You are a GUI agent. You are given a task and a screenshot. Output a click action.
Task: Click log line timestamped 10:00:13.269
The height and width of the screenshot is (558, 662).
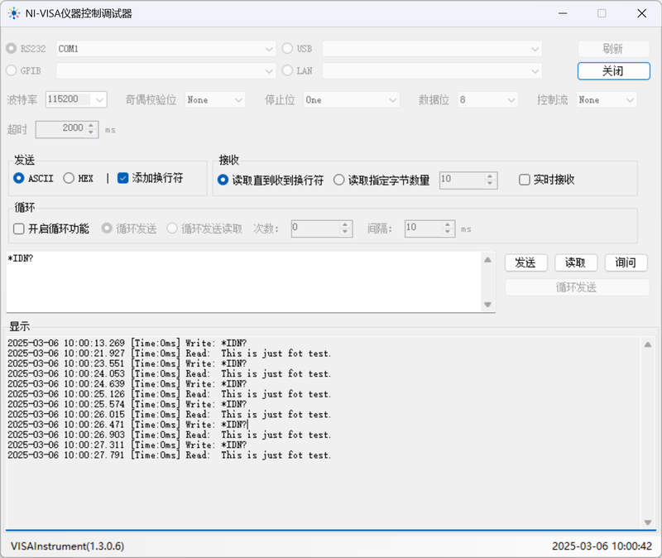tap(127, 343)
